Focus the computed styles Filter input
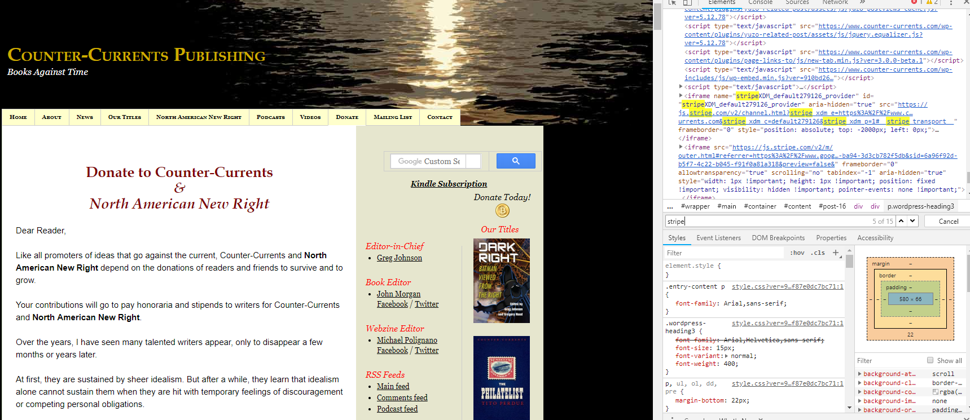This screenshot has width=970, height=420. 889,361
